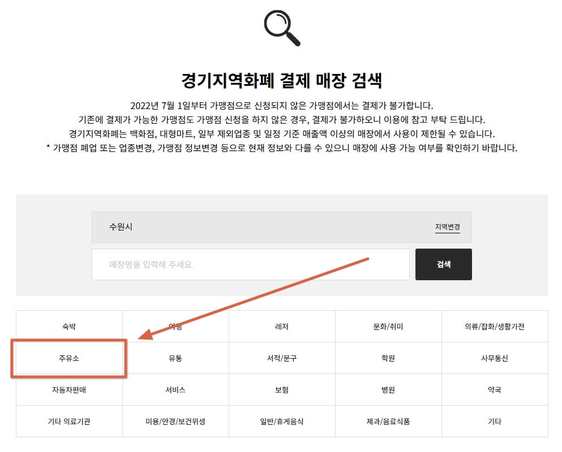Select the 의류/잡화/생활가전 clothing category

tap(494, 326)
